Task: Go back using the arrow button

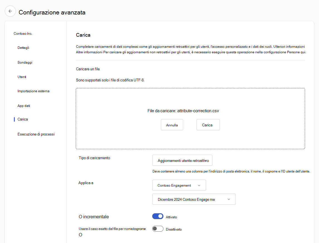Action: (x=10, y=11)
